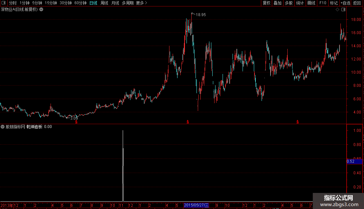Viewport: 364px width, 209px height.
Task: Open the 多股 multi-stock view
Action: [289, 3]
